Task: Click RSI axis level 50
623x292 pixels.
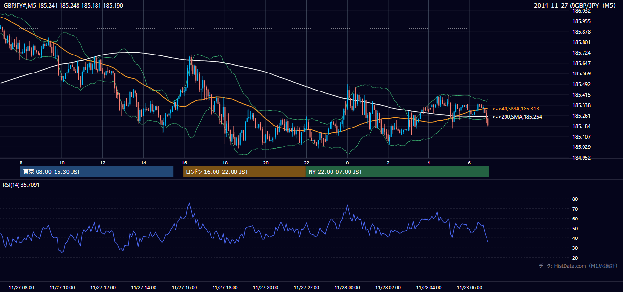Action: point(575,228)
